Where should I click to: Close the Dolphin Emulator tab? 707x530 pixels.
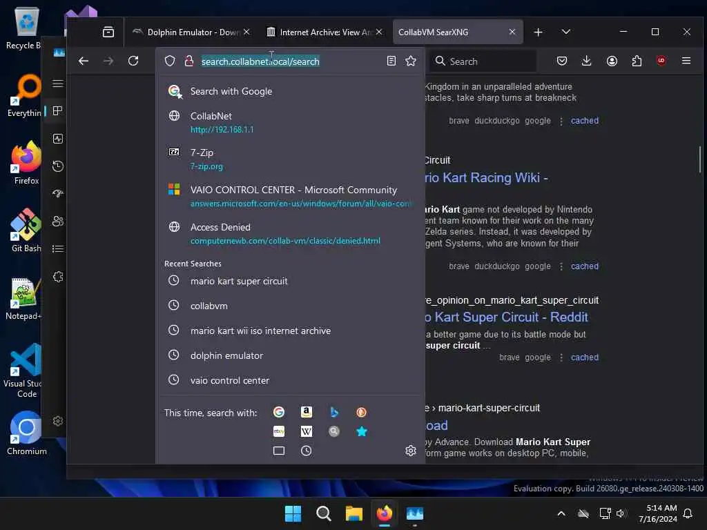pos(246,32)
